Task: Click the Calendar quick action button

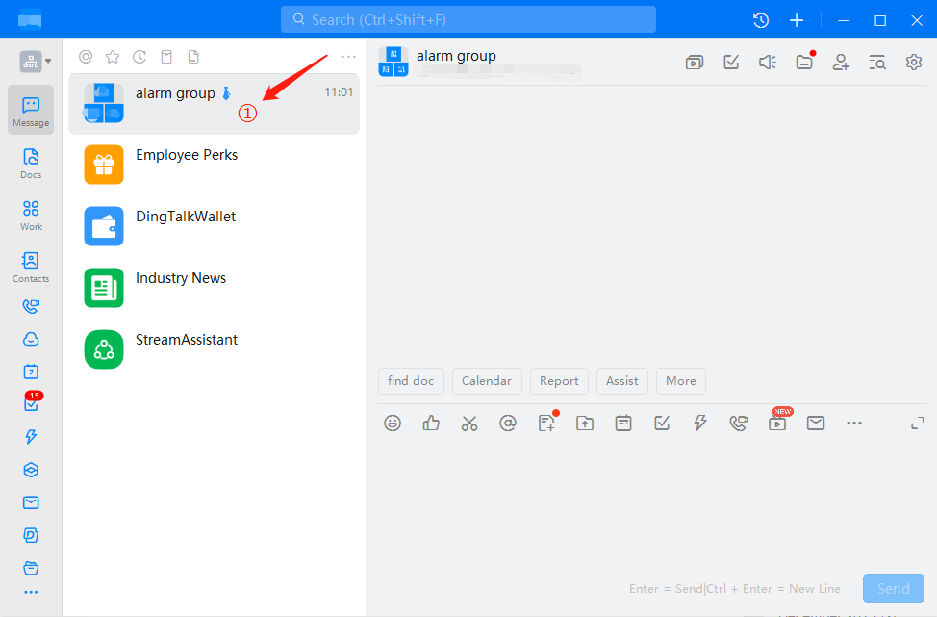Action: pos(487,381)
